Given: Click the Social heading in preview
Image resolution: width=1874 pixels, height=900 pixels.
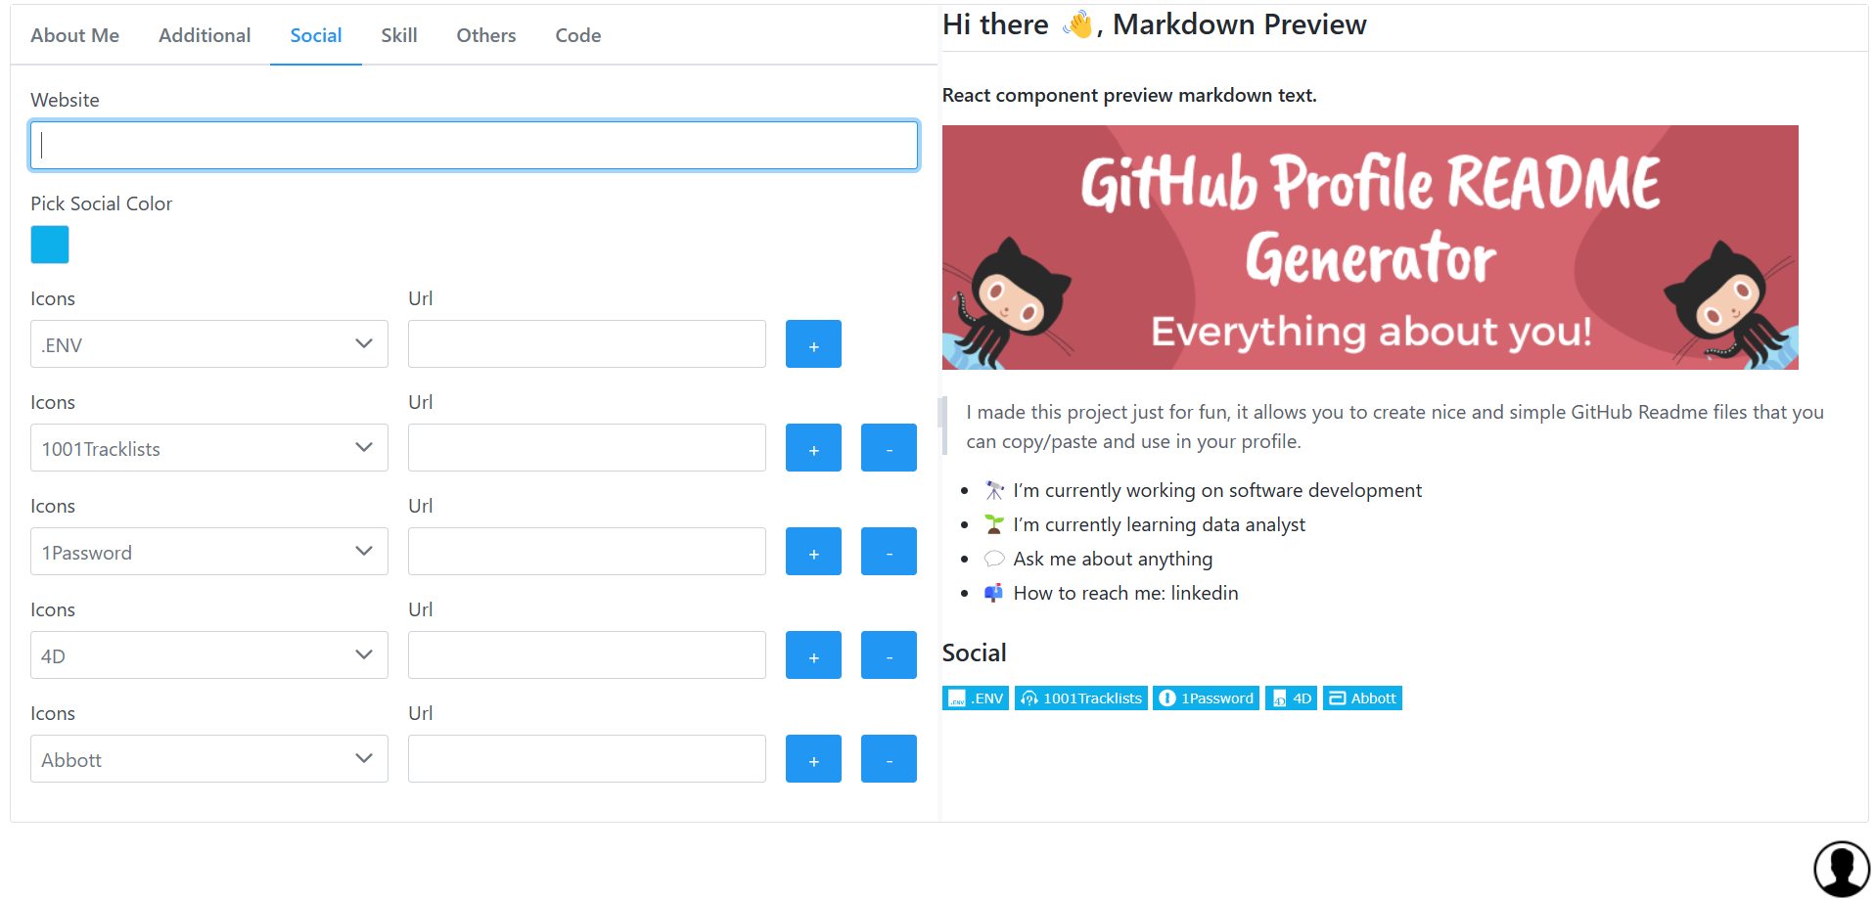Looking at the screenshot, I should (974, 652).
